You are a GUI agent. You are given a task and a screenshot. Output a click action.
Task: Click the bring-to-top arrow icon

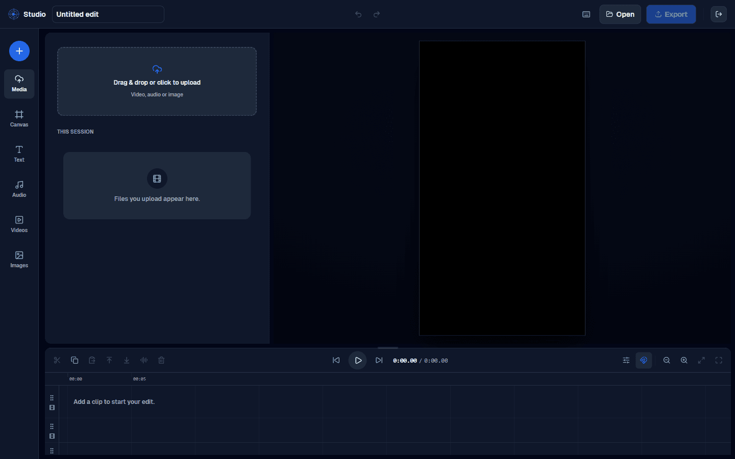[109, 360]
